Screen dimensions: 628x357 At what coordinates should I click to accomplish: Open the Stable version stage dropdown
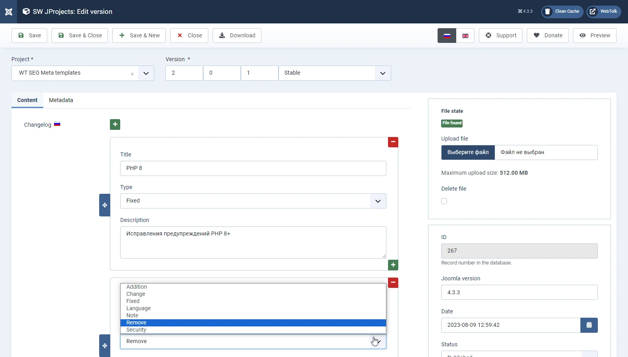pyautogui.click(x=382, y=73)
